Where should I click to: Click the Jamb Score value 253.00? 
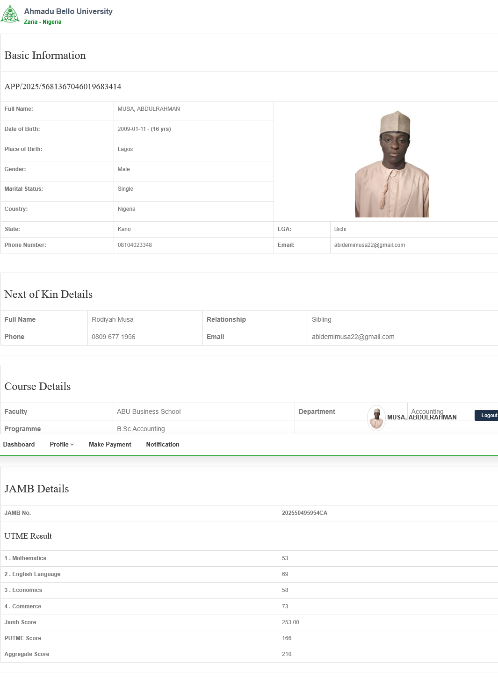coord(290,622)
